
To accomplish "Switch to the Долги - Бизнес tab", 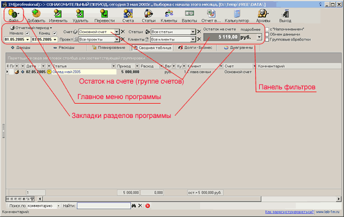I will 195,48.
